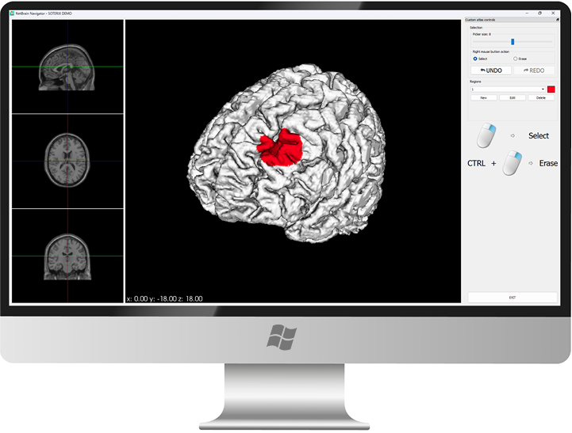
Task: Delete the selected region
Action: 541,97
